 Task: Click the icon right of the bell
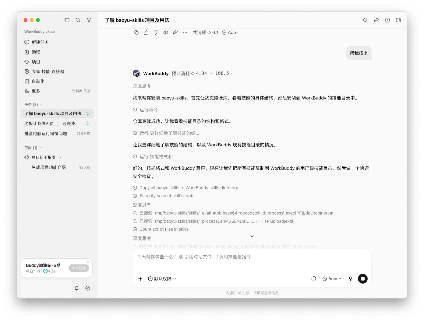pyautogui.click(x=88, y=288)
